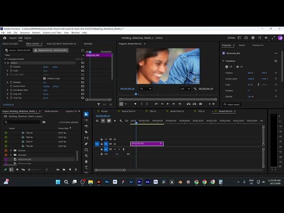Click the Project panel search field
The width and height of the screenshot is (284, 213).
tap(22, 122)
